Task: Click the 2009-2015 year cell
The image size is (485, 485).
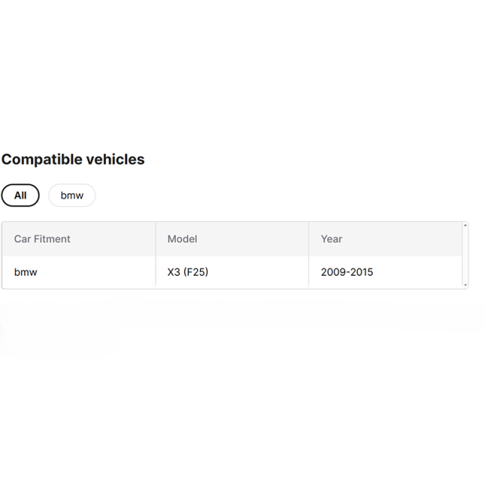Action: click(386, 272)
